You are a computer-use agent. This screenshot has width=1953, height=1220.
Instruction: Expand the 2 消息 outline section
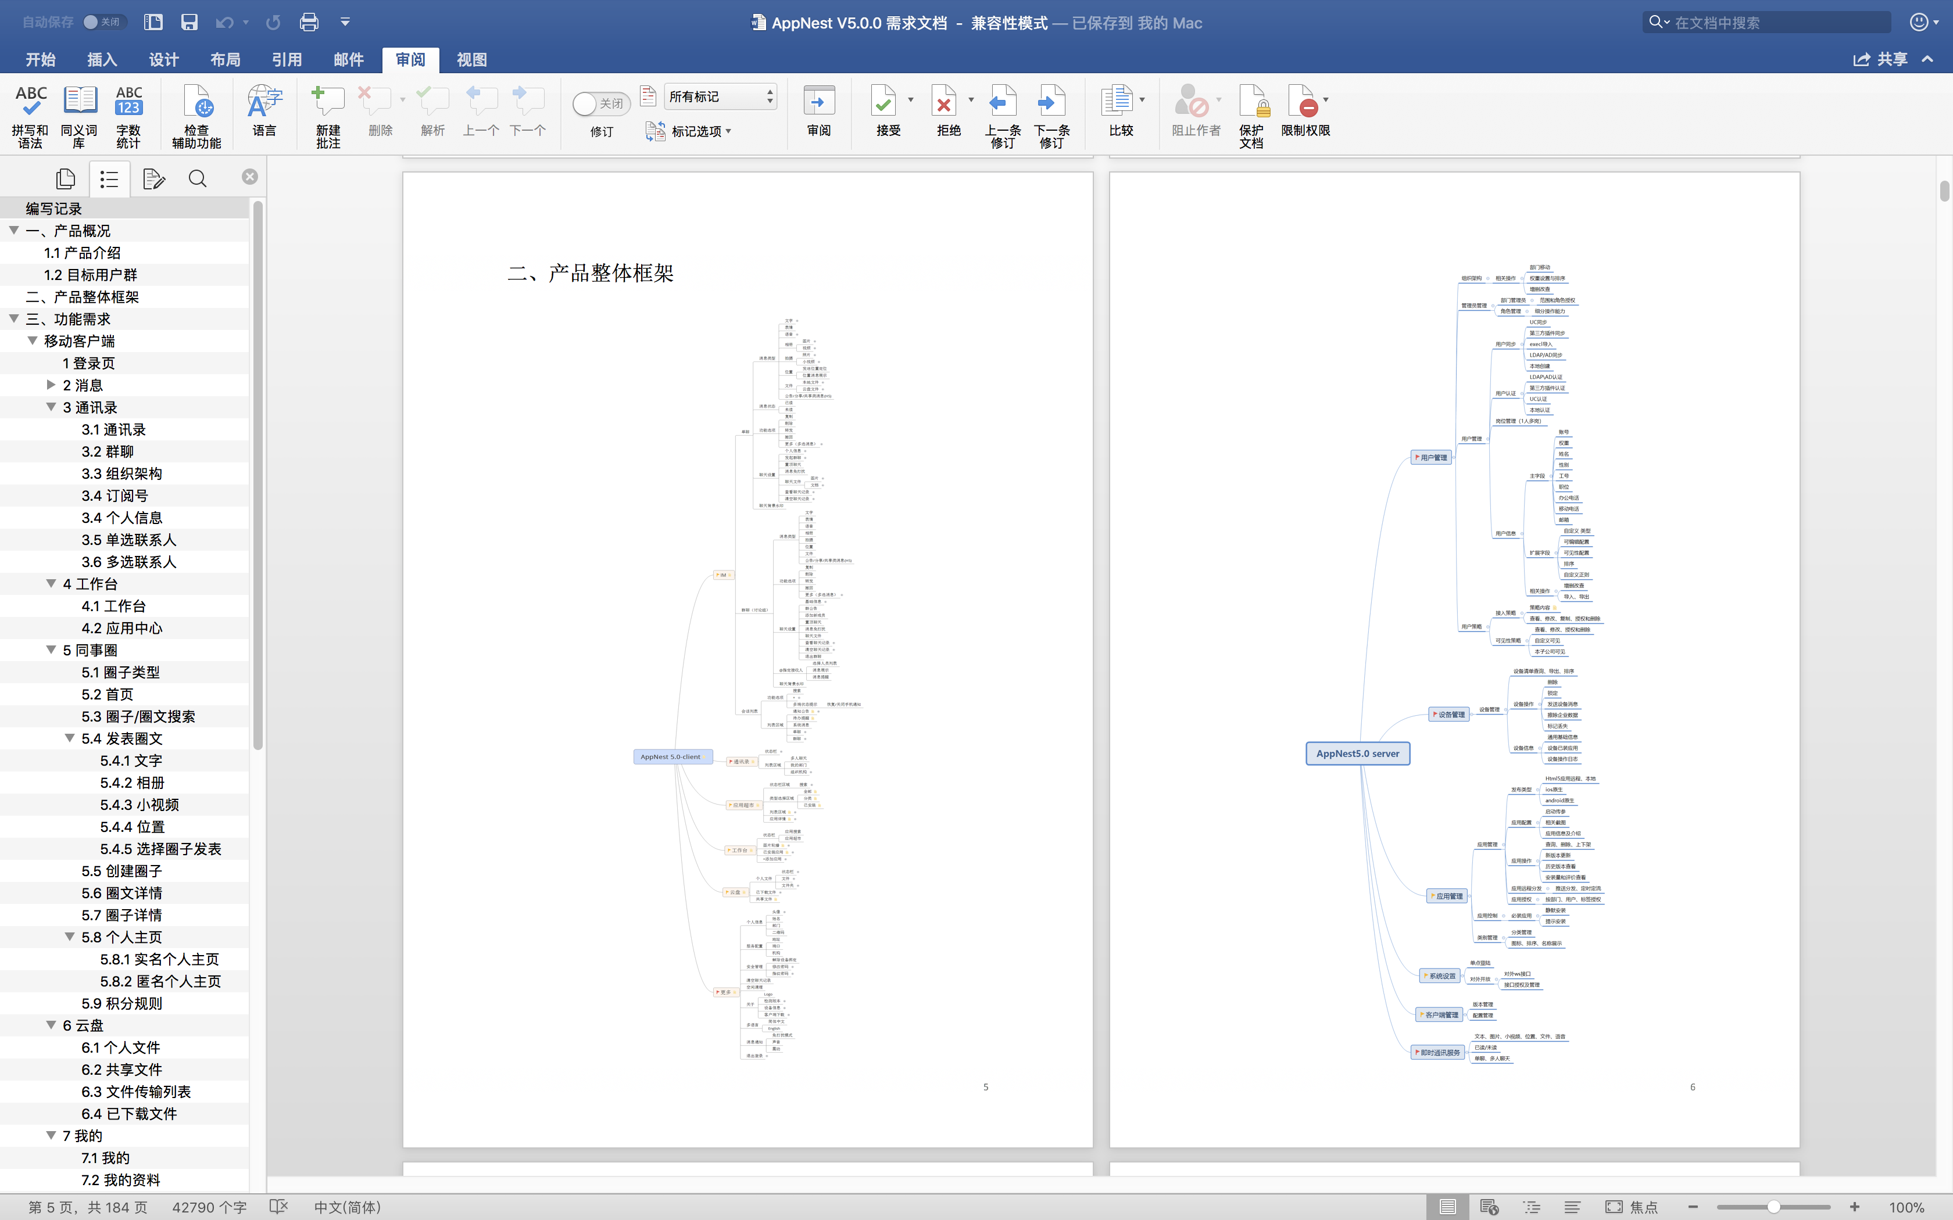[x=51, y=385]
